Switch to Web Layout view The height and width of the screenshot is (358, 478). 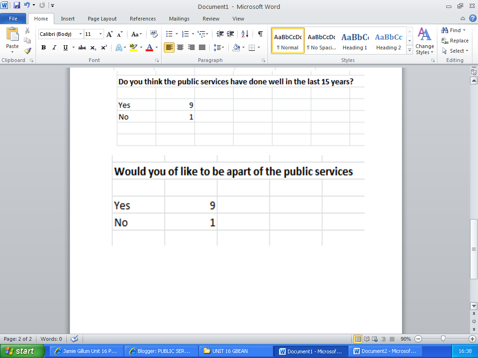click(375, 339)
